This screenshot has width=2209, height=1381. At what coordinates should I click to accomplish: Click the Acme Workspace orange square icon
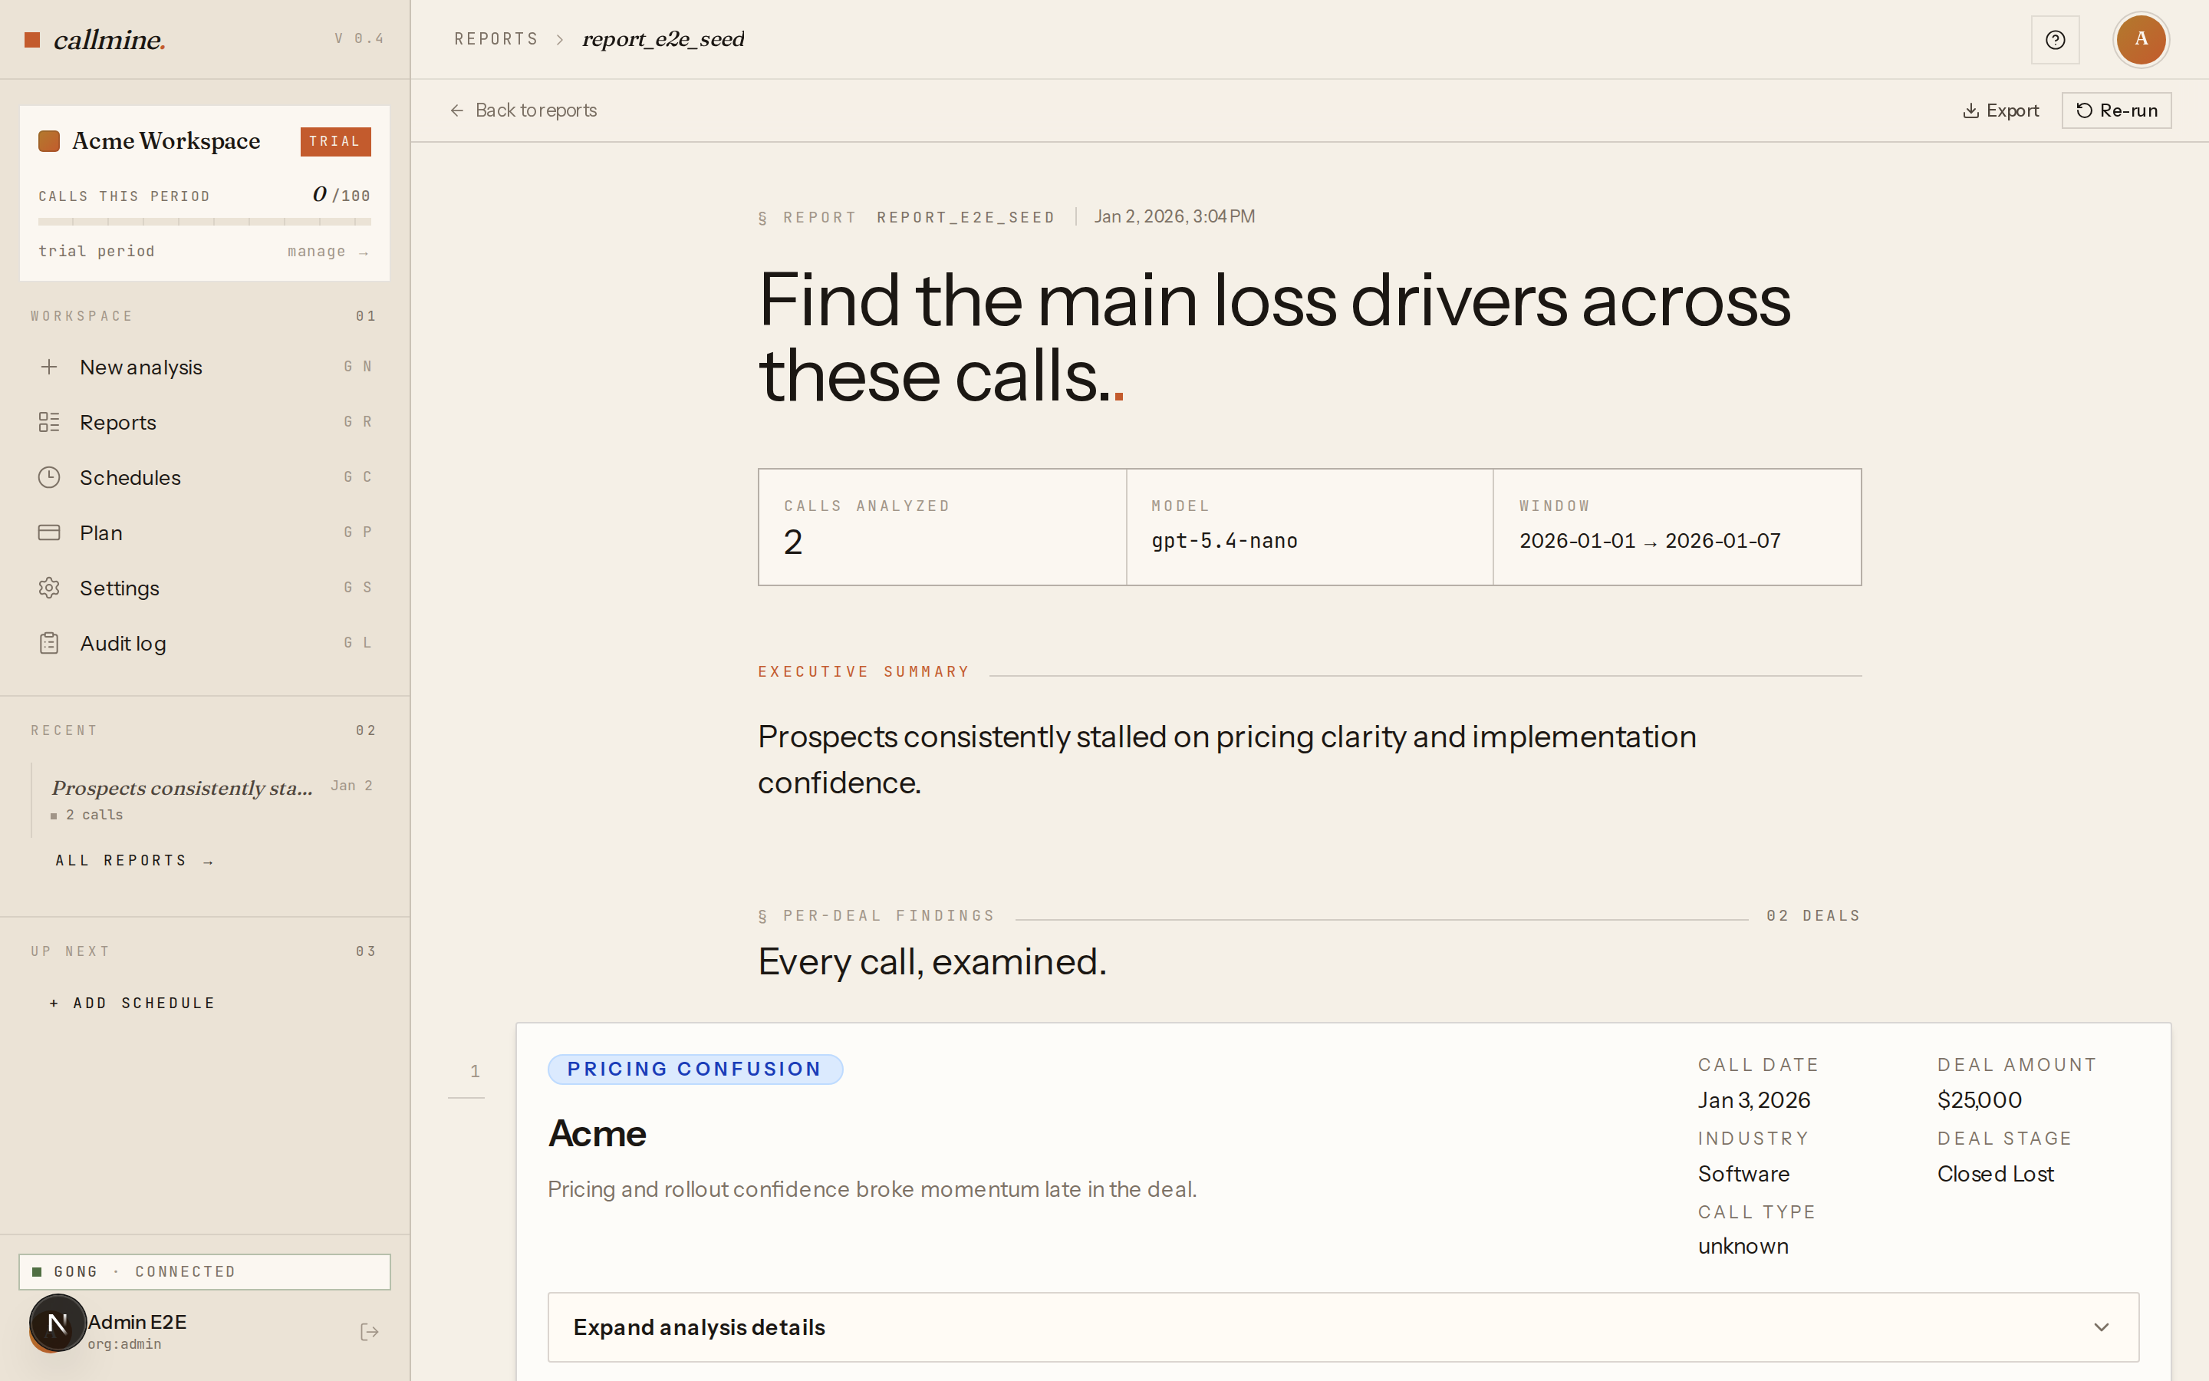pyautogui.click(x=49, y=140)
